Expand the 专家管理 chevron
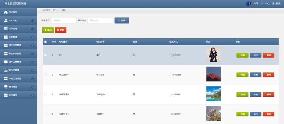The image size is (284, 124). click(33, 37)
